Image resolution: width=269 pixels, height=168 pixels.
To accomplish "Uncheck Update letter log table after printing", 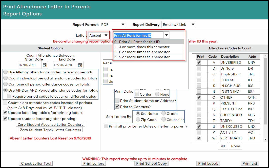I will (5, 113).
